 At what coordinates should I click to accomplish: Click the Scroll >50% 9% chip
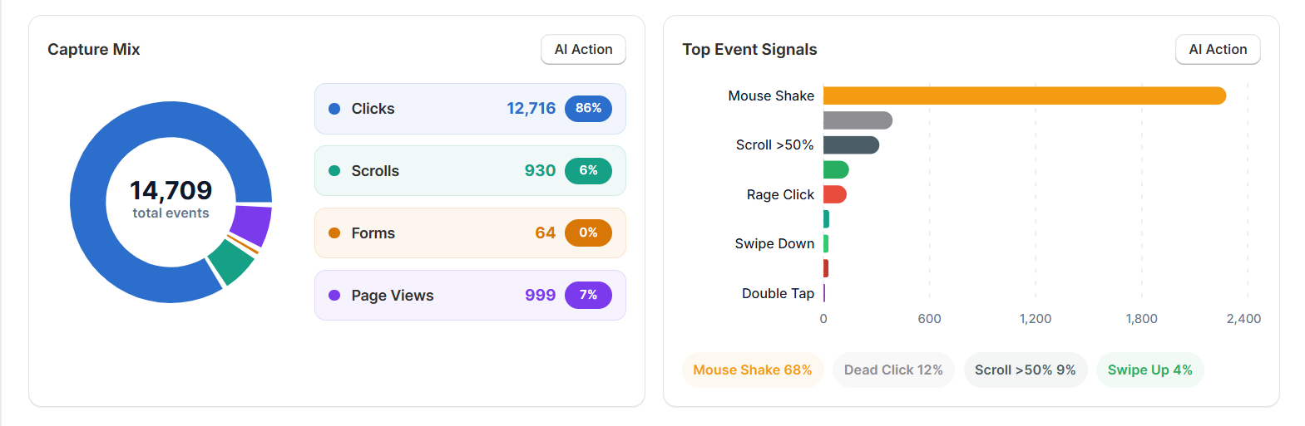(1025, 370)
